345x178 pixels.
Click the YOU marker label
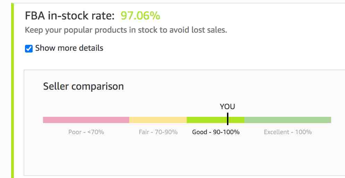pyautogui.click(x=227, y=107)
